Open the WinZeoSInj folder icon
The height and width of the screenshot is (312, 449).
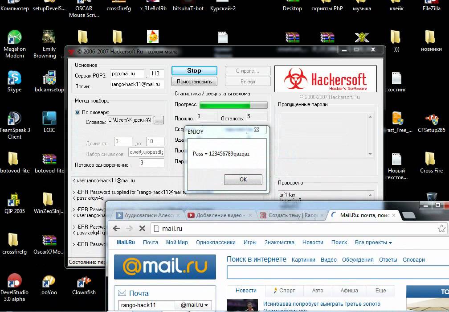49,203
